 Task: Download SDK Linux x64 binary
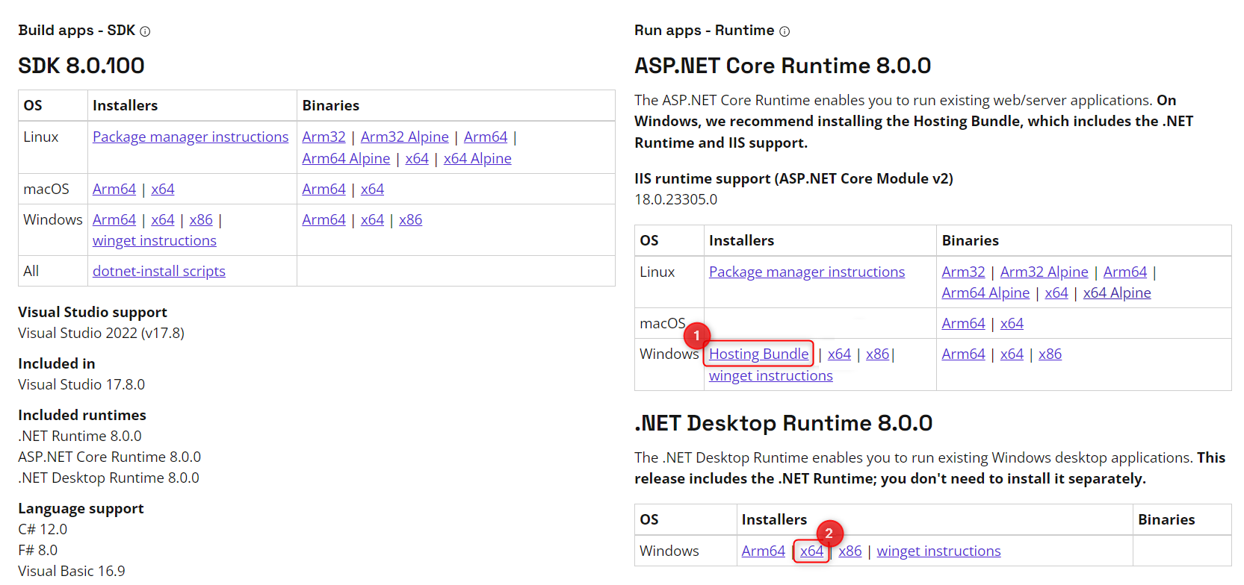(417, 158)
